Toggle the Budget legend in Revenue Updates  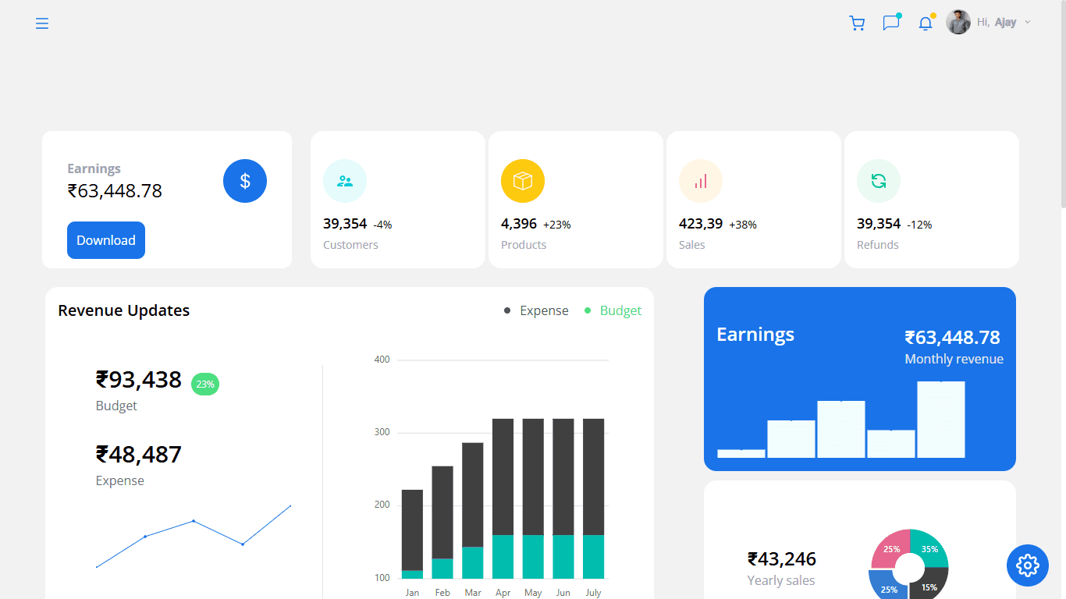(620, 310)
